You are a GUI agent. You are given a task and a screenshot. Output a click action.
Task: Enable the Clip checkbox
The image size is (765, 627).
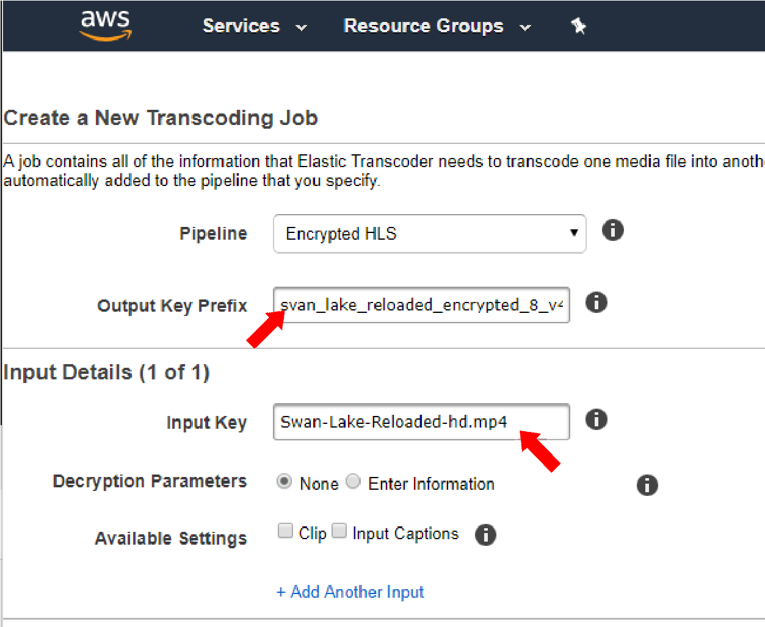[285, 531]
